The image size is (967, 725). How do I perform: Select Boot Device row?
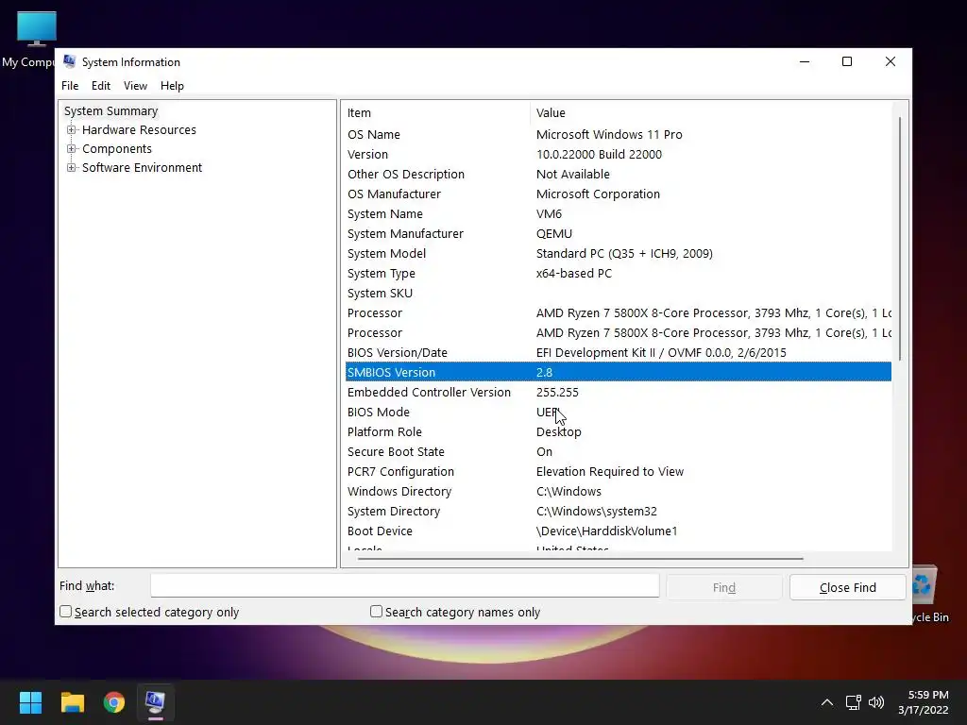point(618,531)
